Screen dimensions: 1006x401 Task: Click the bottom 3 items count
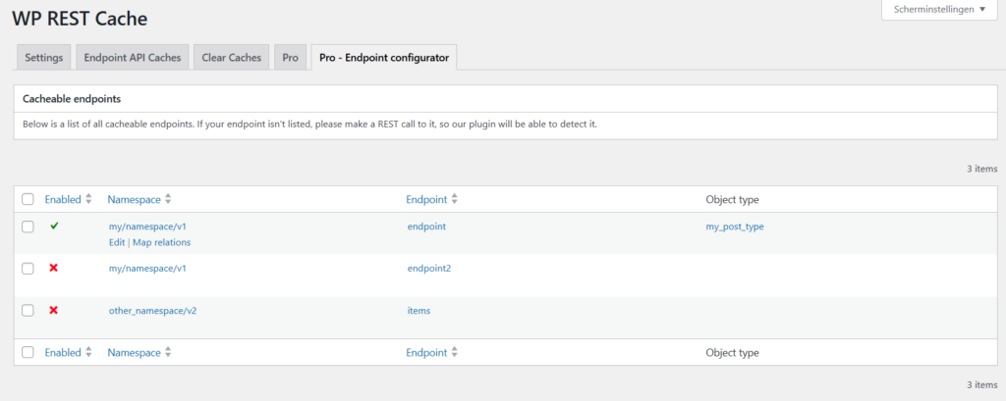tap(982, 385)
